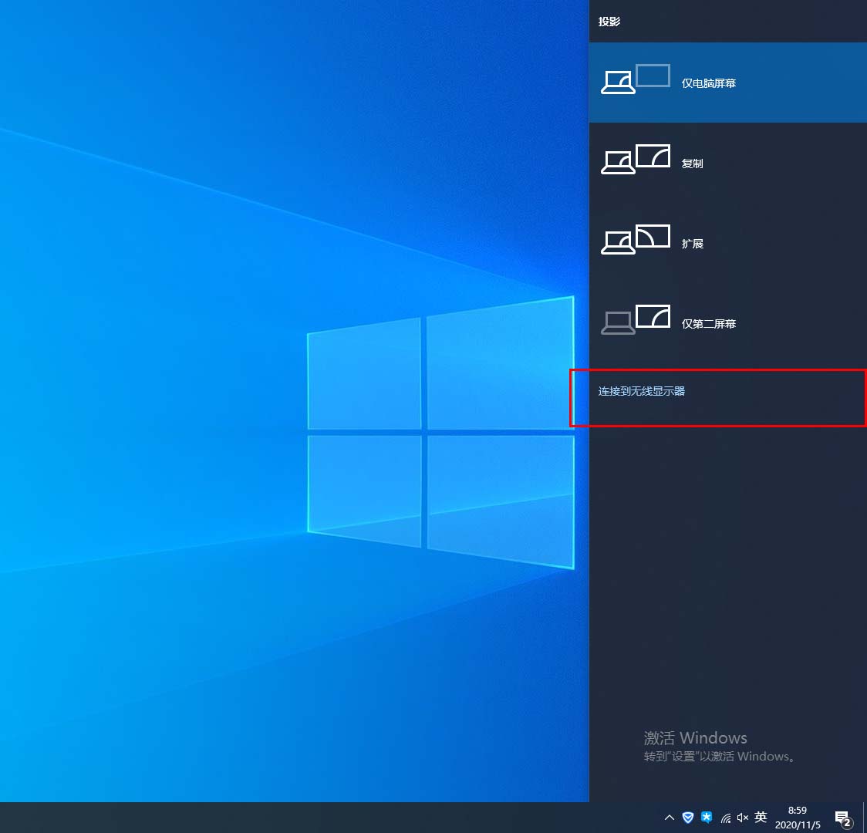Click the blue star tray icon
This screenshot has height=833, width=867.
pos(707,818)
